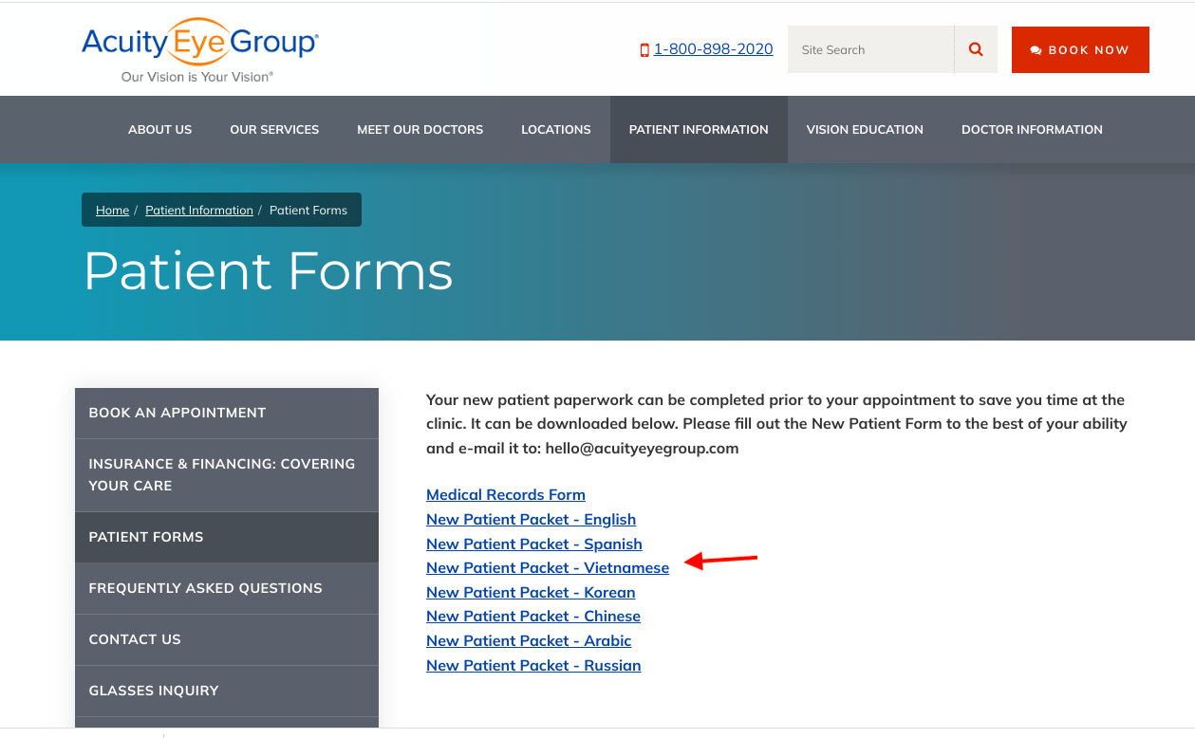Click the Patient Information breadcrumb link
This screenshot has height=738, width=1195.
(199, 211)
